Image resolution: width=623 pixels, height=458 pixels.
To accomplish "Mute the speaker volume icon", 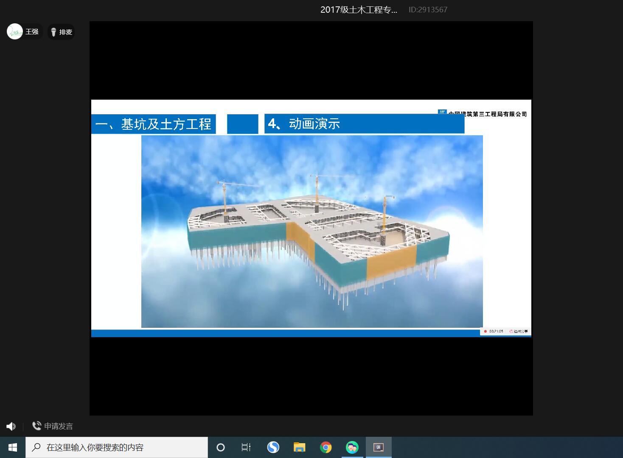I will (11, 426).
